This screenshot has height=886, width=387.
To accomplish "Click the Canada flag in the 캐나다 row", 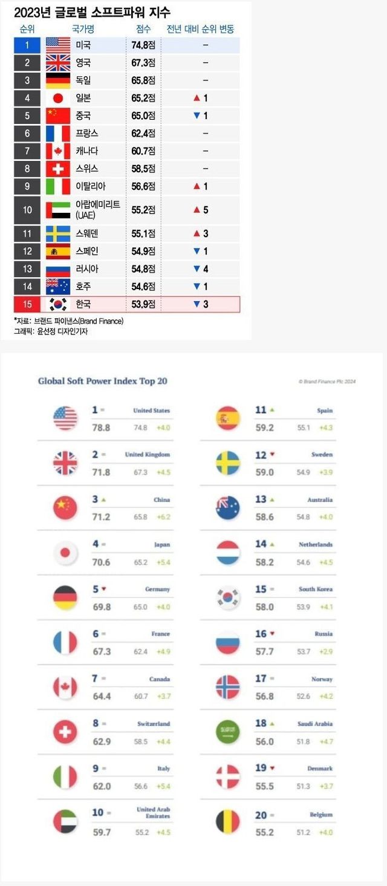I will pyautogui.click(x=58, y=151).
